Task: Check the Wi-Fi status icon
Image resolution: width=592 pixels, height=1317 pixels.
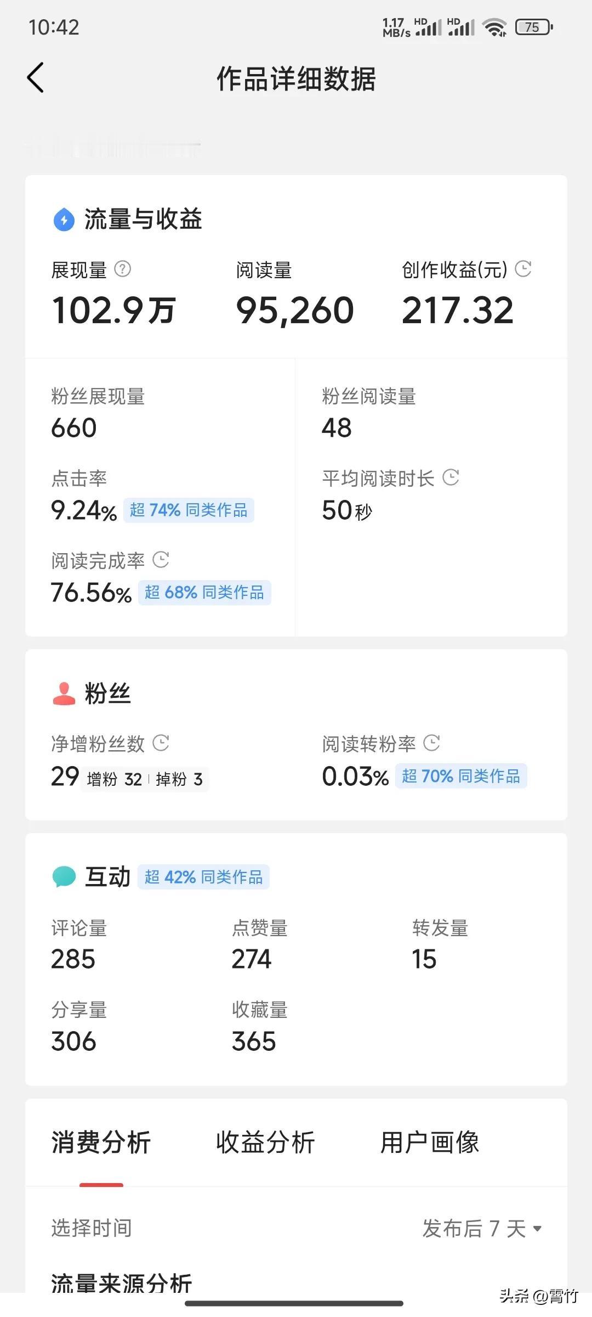Action: [494, 27]
